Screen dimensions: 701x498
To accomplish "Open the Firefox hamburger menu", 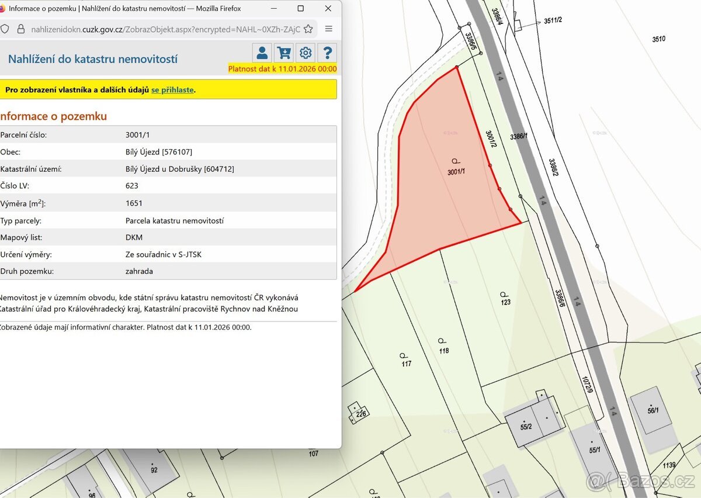I will pyautogui.click(x=329, y=29).
